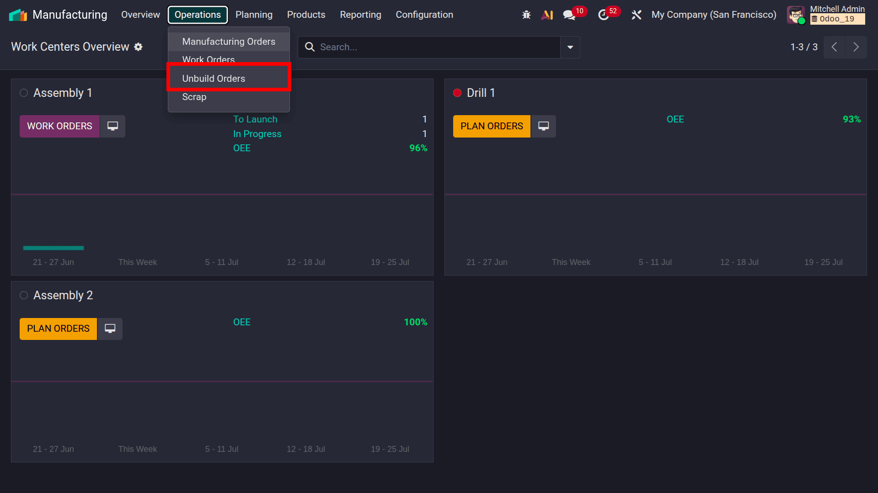Click 'This Week' label in Assembly 1 chart

(x=137, y=262)
